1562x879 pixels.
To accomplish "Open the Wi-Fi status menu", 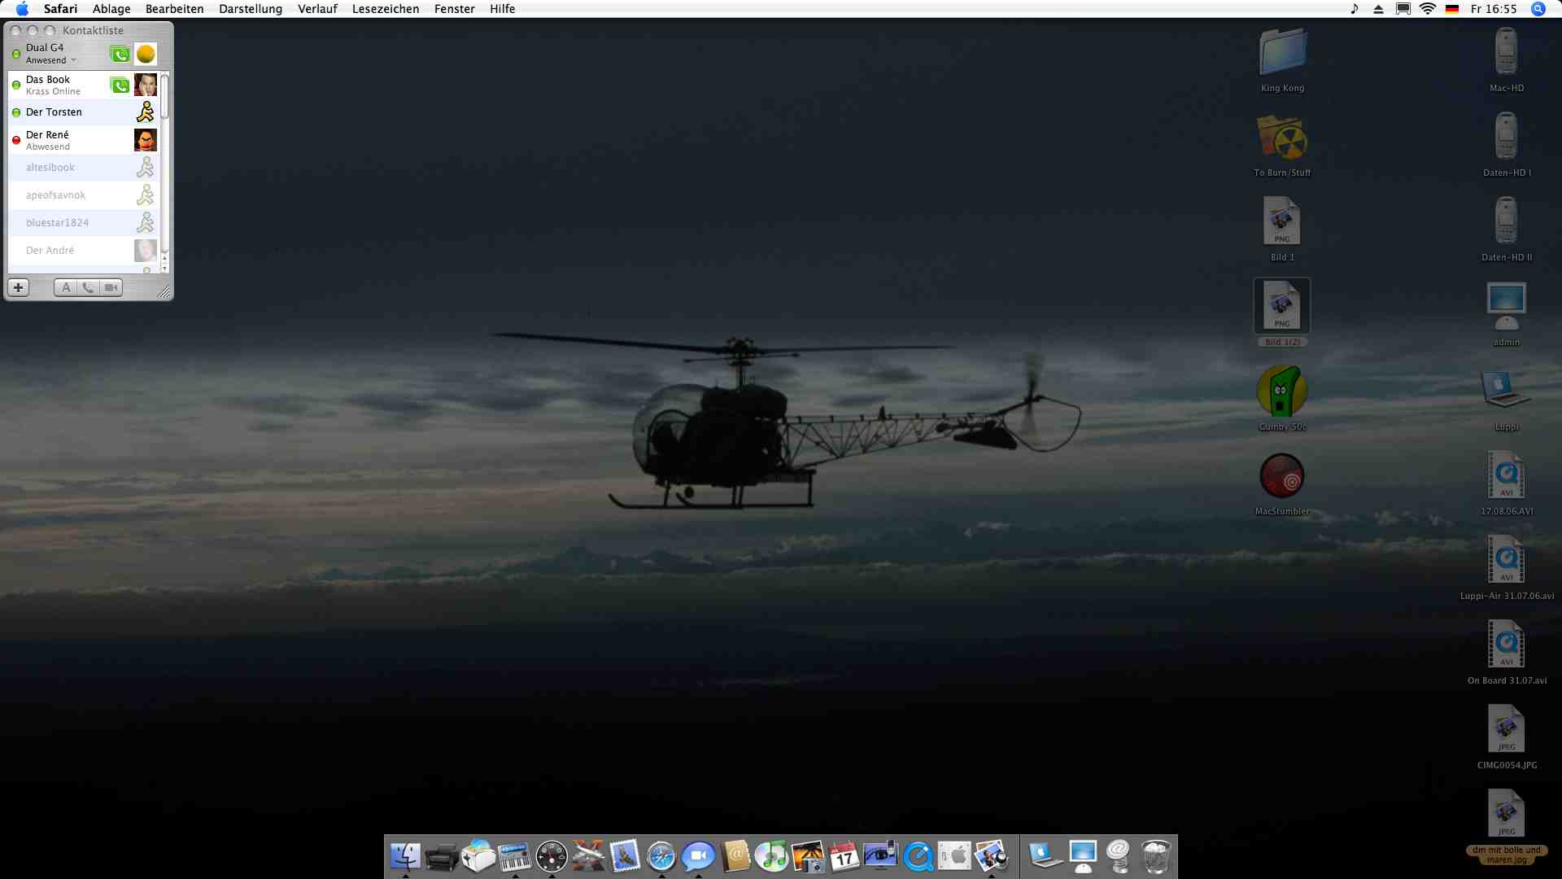I will [x=1427, y=9].
